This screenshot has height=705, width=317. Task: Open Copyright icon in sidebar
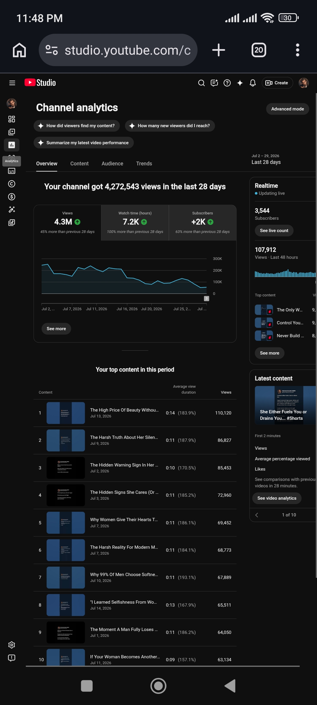pos(11,184)
